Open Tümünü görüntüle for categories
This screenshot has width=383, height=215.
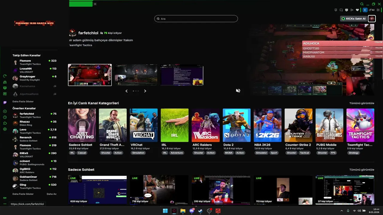click(x=362, y=103)
